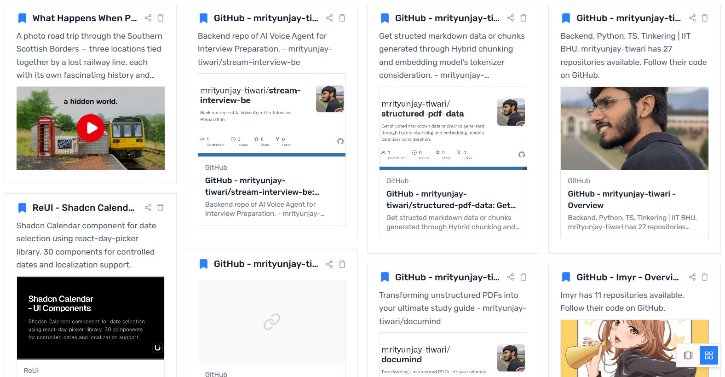Click "GitHub" source label above stream-interview-be link title
This screenshot has height=377, width=725.
(216, 168)
